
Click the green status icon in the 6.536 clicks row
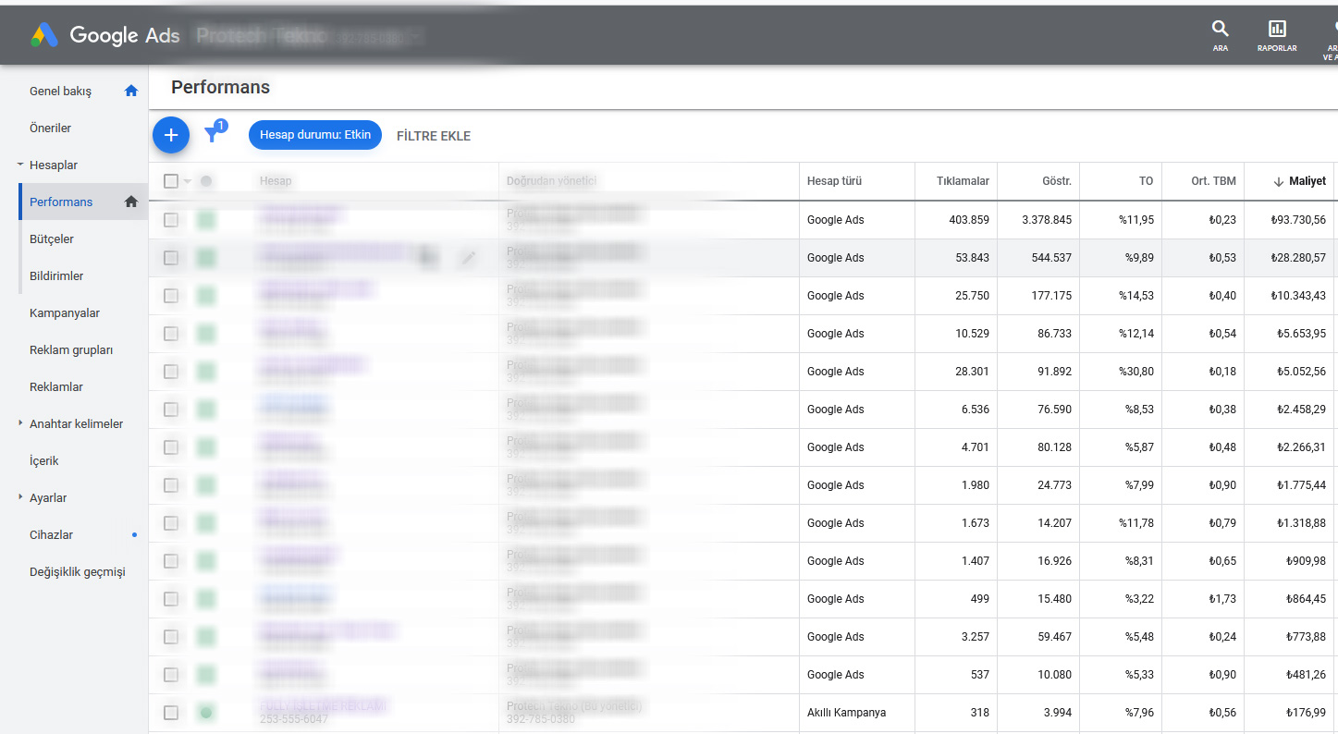click(206, 410)
